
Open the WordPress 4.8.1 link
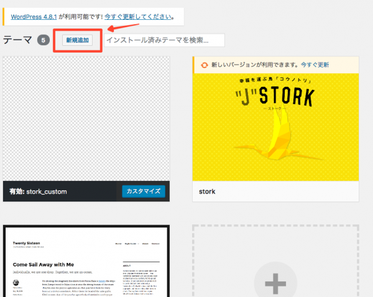tap(34, 17)
